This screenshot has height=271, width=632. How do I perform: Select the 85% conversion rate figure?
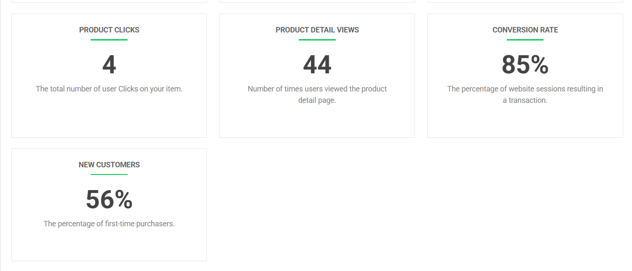525,65
